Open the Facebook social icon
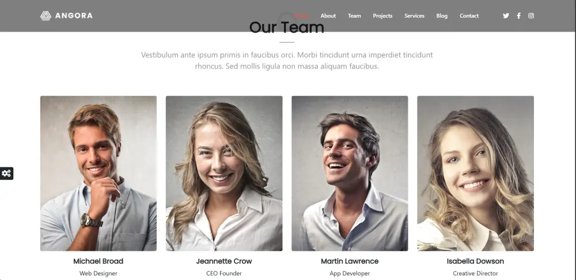This screenshot has height=280, width=576. pos(519,16)
